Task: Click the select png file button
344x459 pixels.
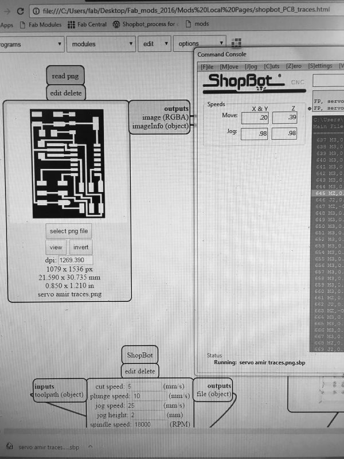Action: (69, 231)
